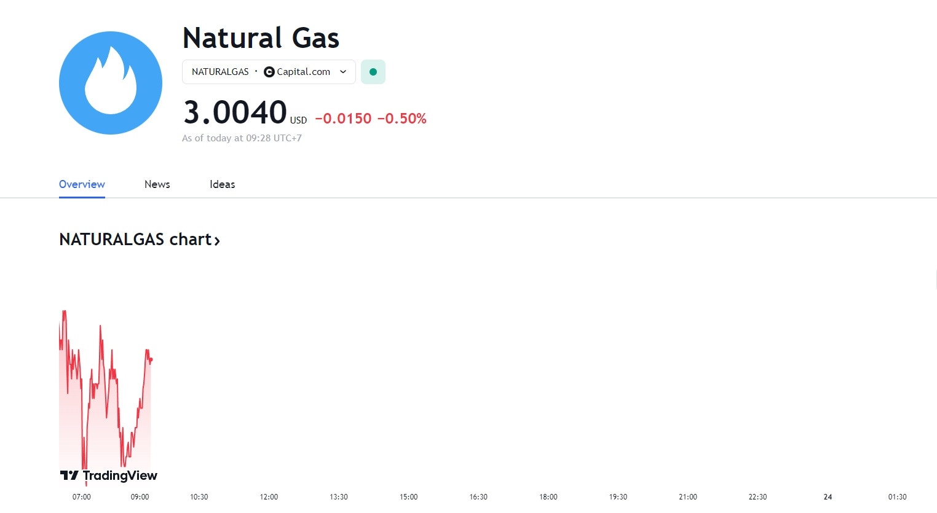
Task: Click the green market status indicator
Action: tap(373, 72)
